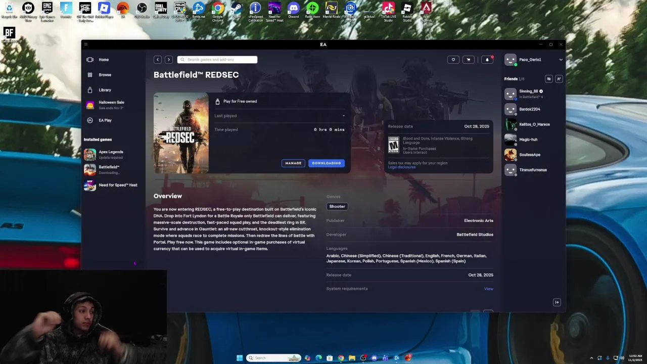Click the MANAGE button
The width and height of the screenshot is (647, 364).
[x=293, y=163]
